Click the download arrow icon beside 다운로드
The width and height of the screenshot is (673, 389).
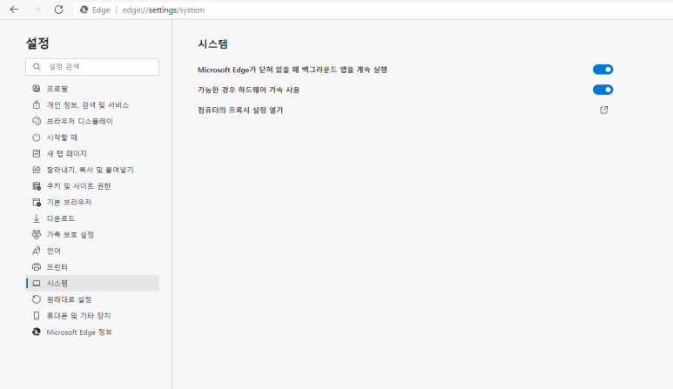[x=37, y=218]
